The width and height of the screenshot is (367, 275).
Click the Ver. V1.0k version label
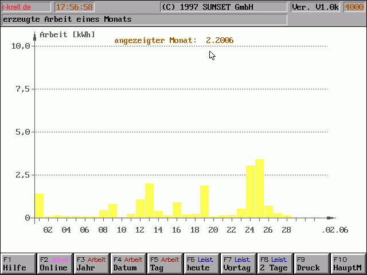click(x=315, y=7)
